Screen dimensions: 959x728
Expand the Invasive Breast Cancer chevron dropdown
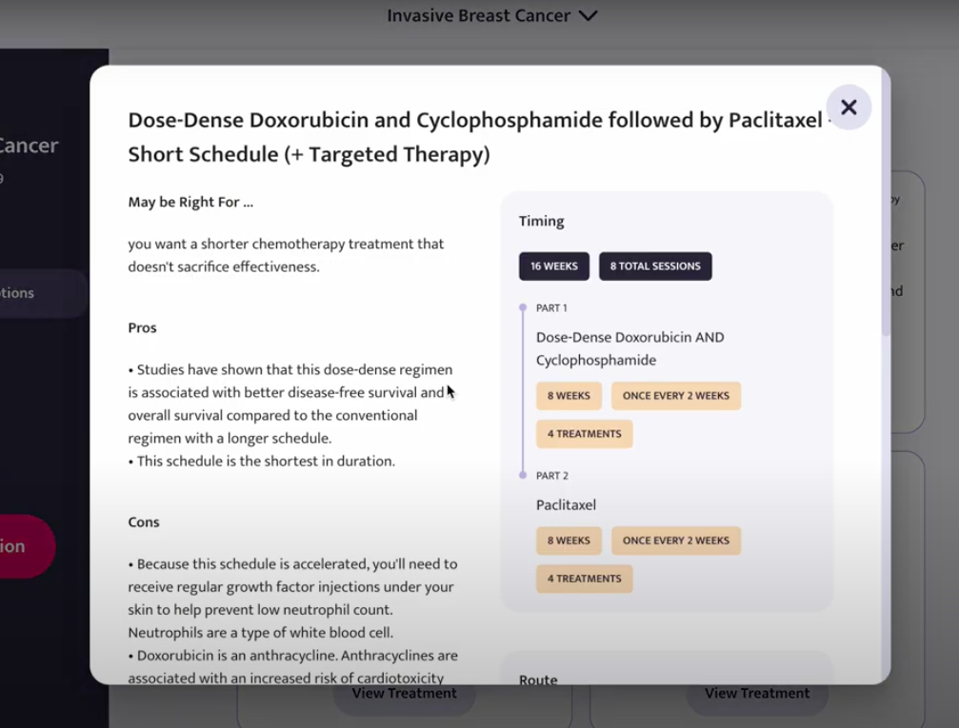588,16
